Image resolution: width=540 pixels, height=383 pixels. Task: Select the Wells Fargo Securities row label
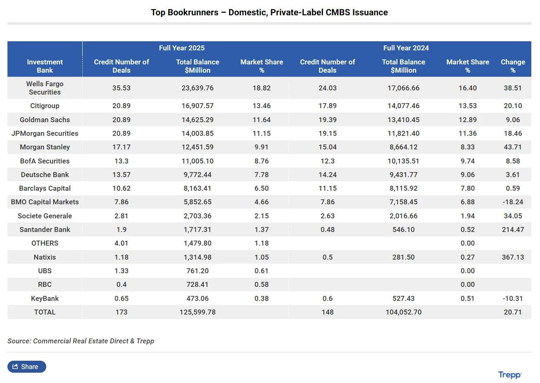click(x=45, y=88)
